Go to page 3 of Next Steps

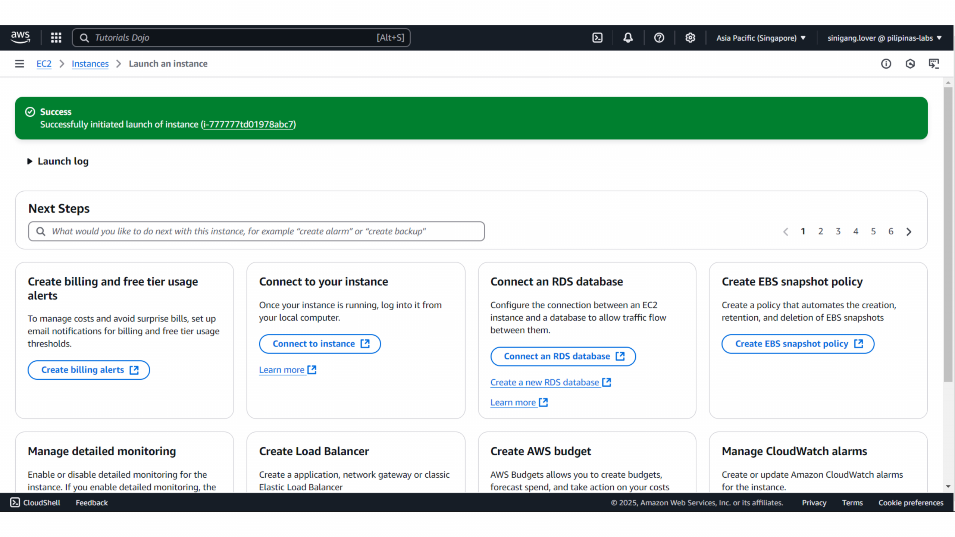point(838,231)
